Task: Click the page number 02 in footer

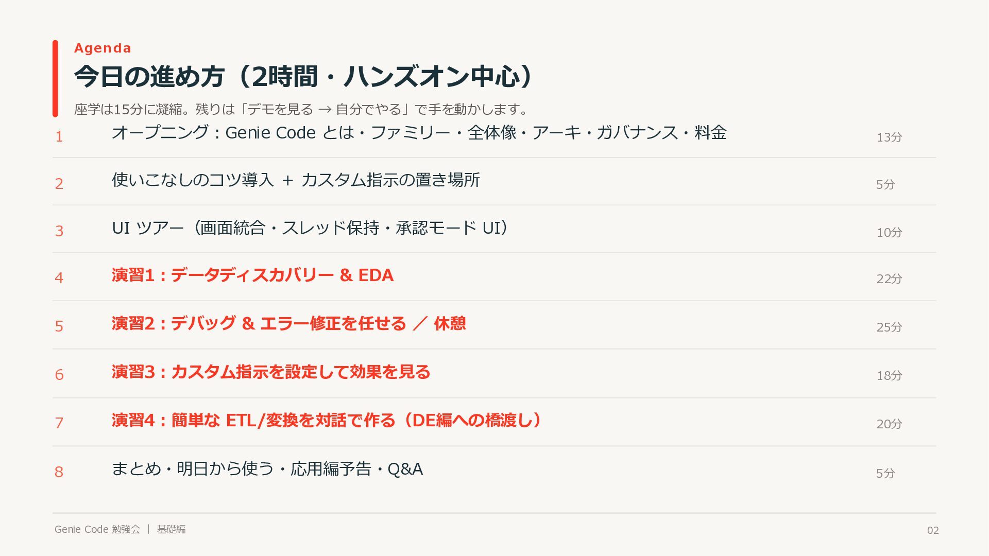Action: [933, 531]
